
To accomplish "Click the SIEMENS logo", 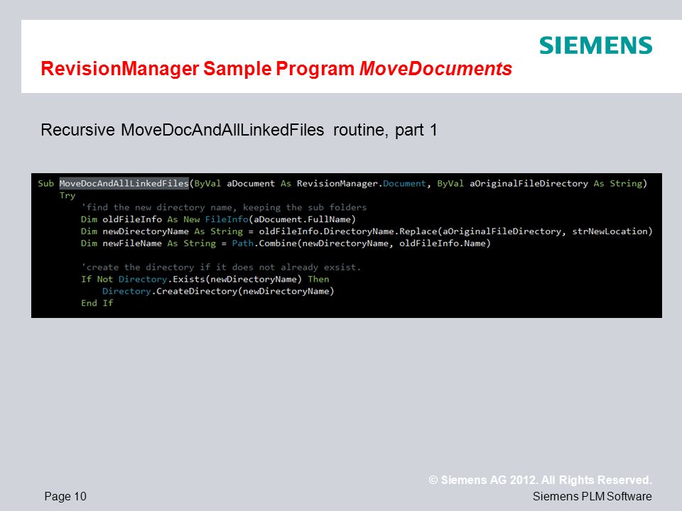I will [595, 45].
